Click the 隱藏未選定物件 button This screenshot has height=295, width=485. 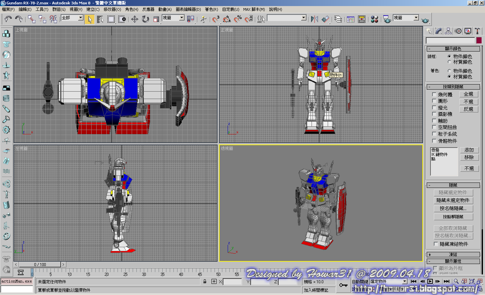coord(453,200)
